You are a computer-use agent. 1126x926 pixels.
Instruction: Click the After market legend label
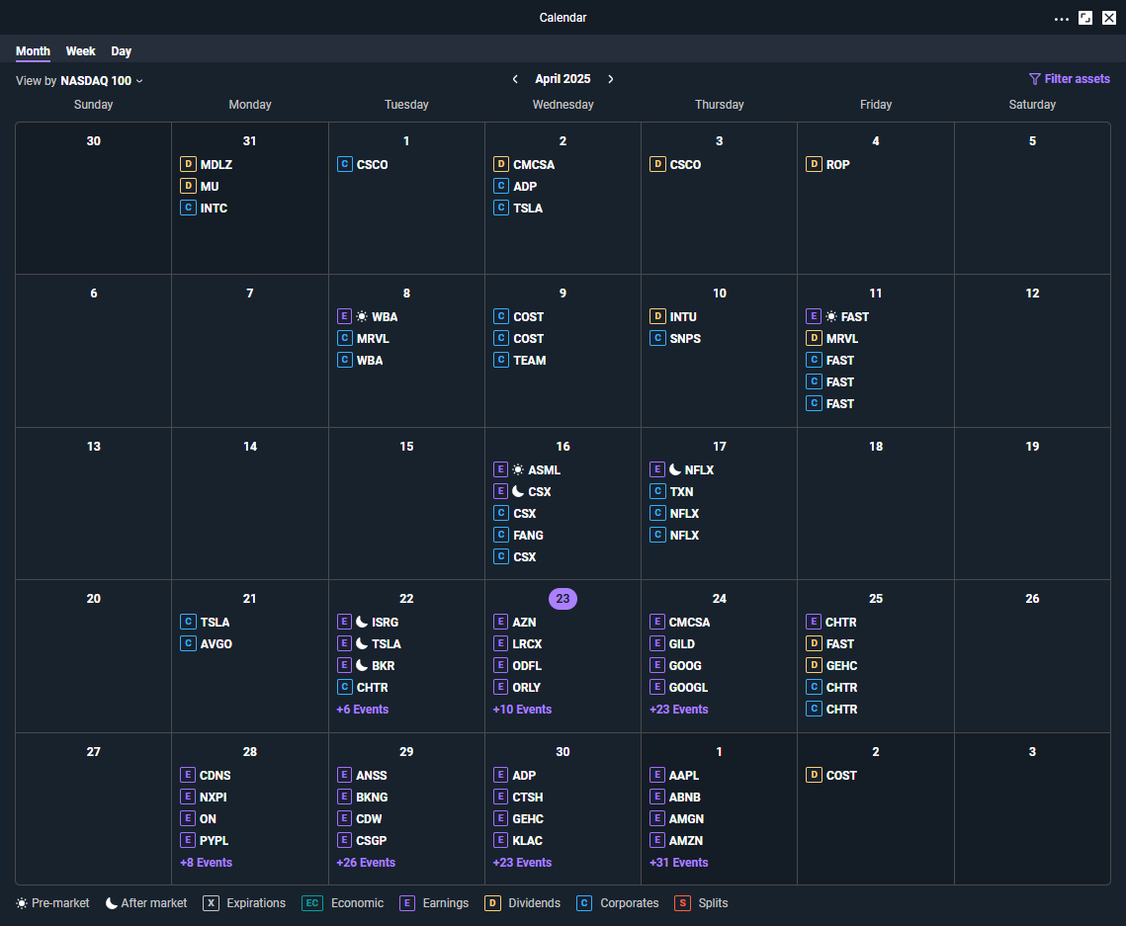pyautogui.click(x=153, y=903)
